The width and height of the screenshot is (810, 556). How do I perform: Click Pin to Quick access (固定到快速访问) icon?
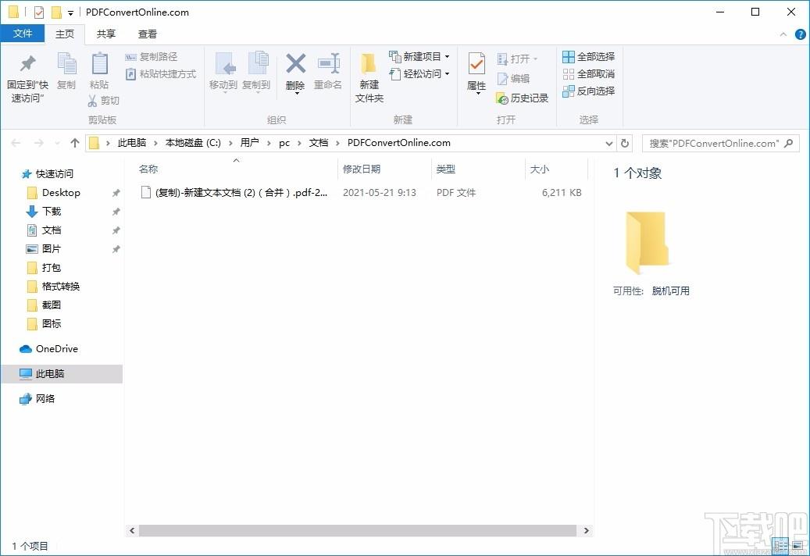click(27, 64)
